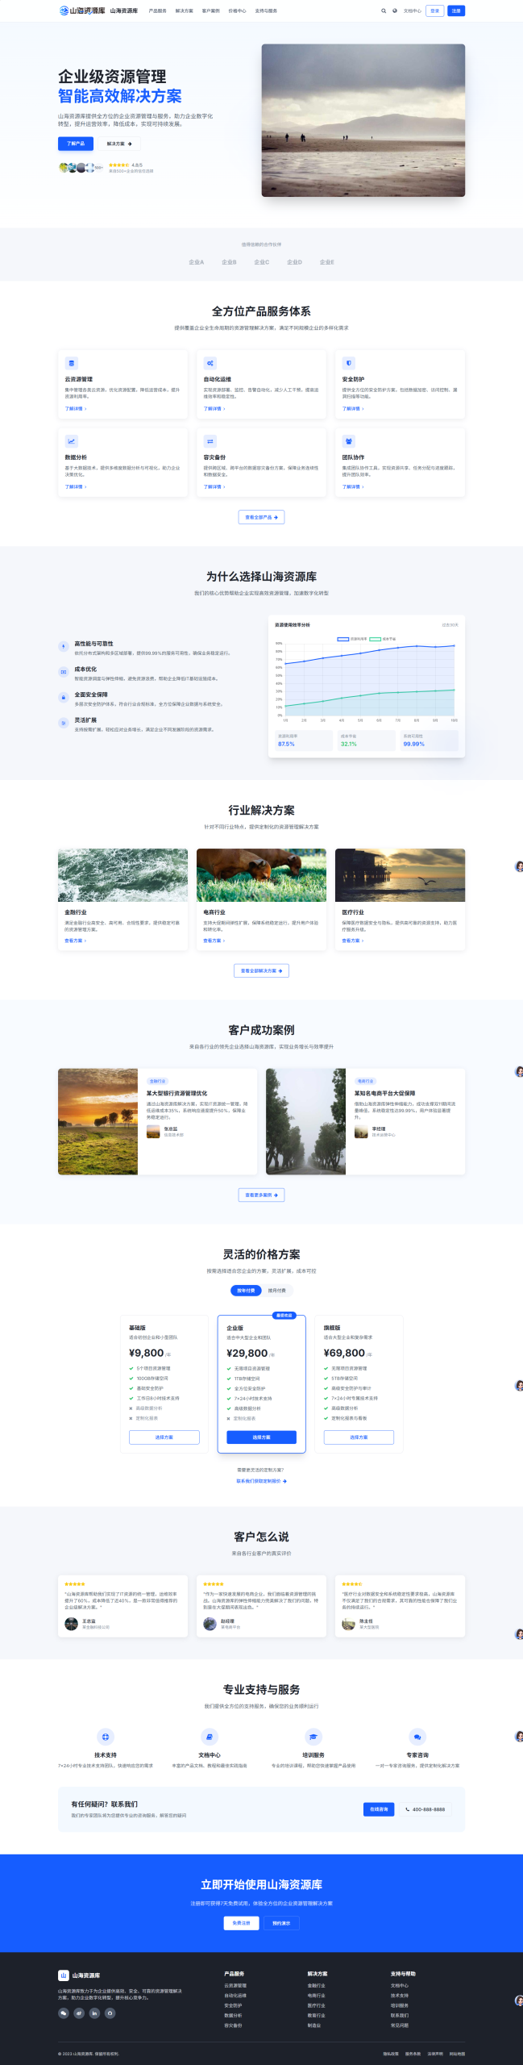
Task: Open the LinkedIn footer icon
Action: point(94,2013)
